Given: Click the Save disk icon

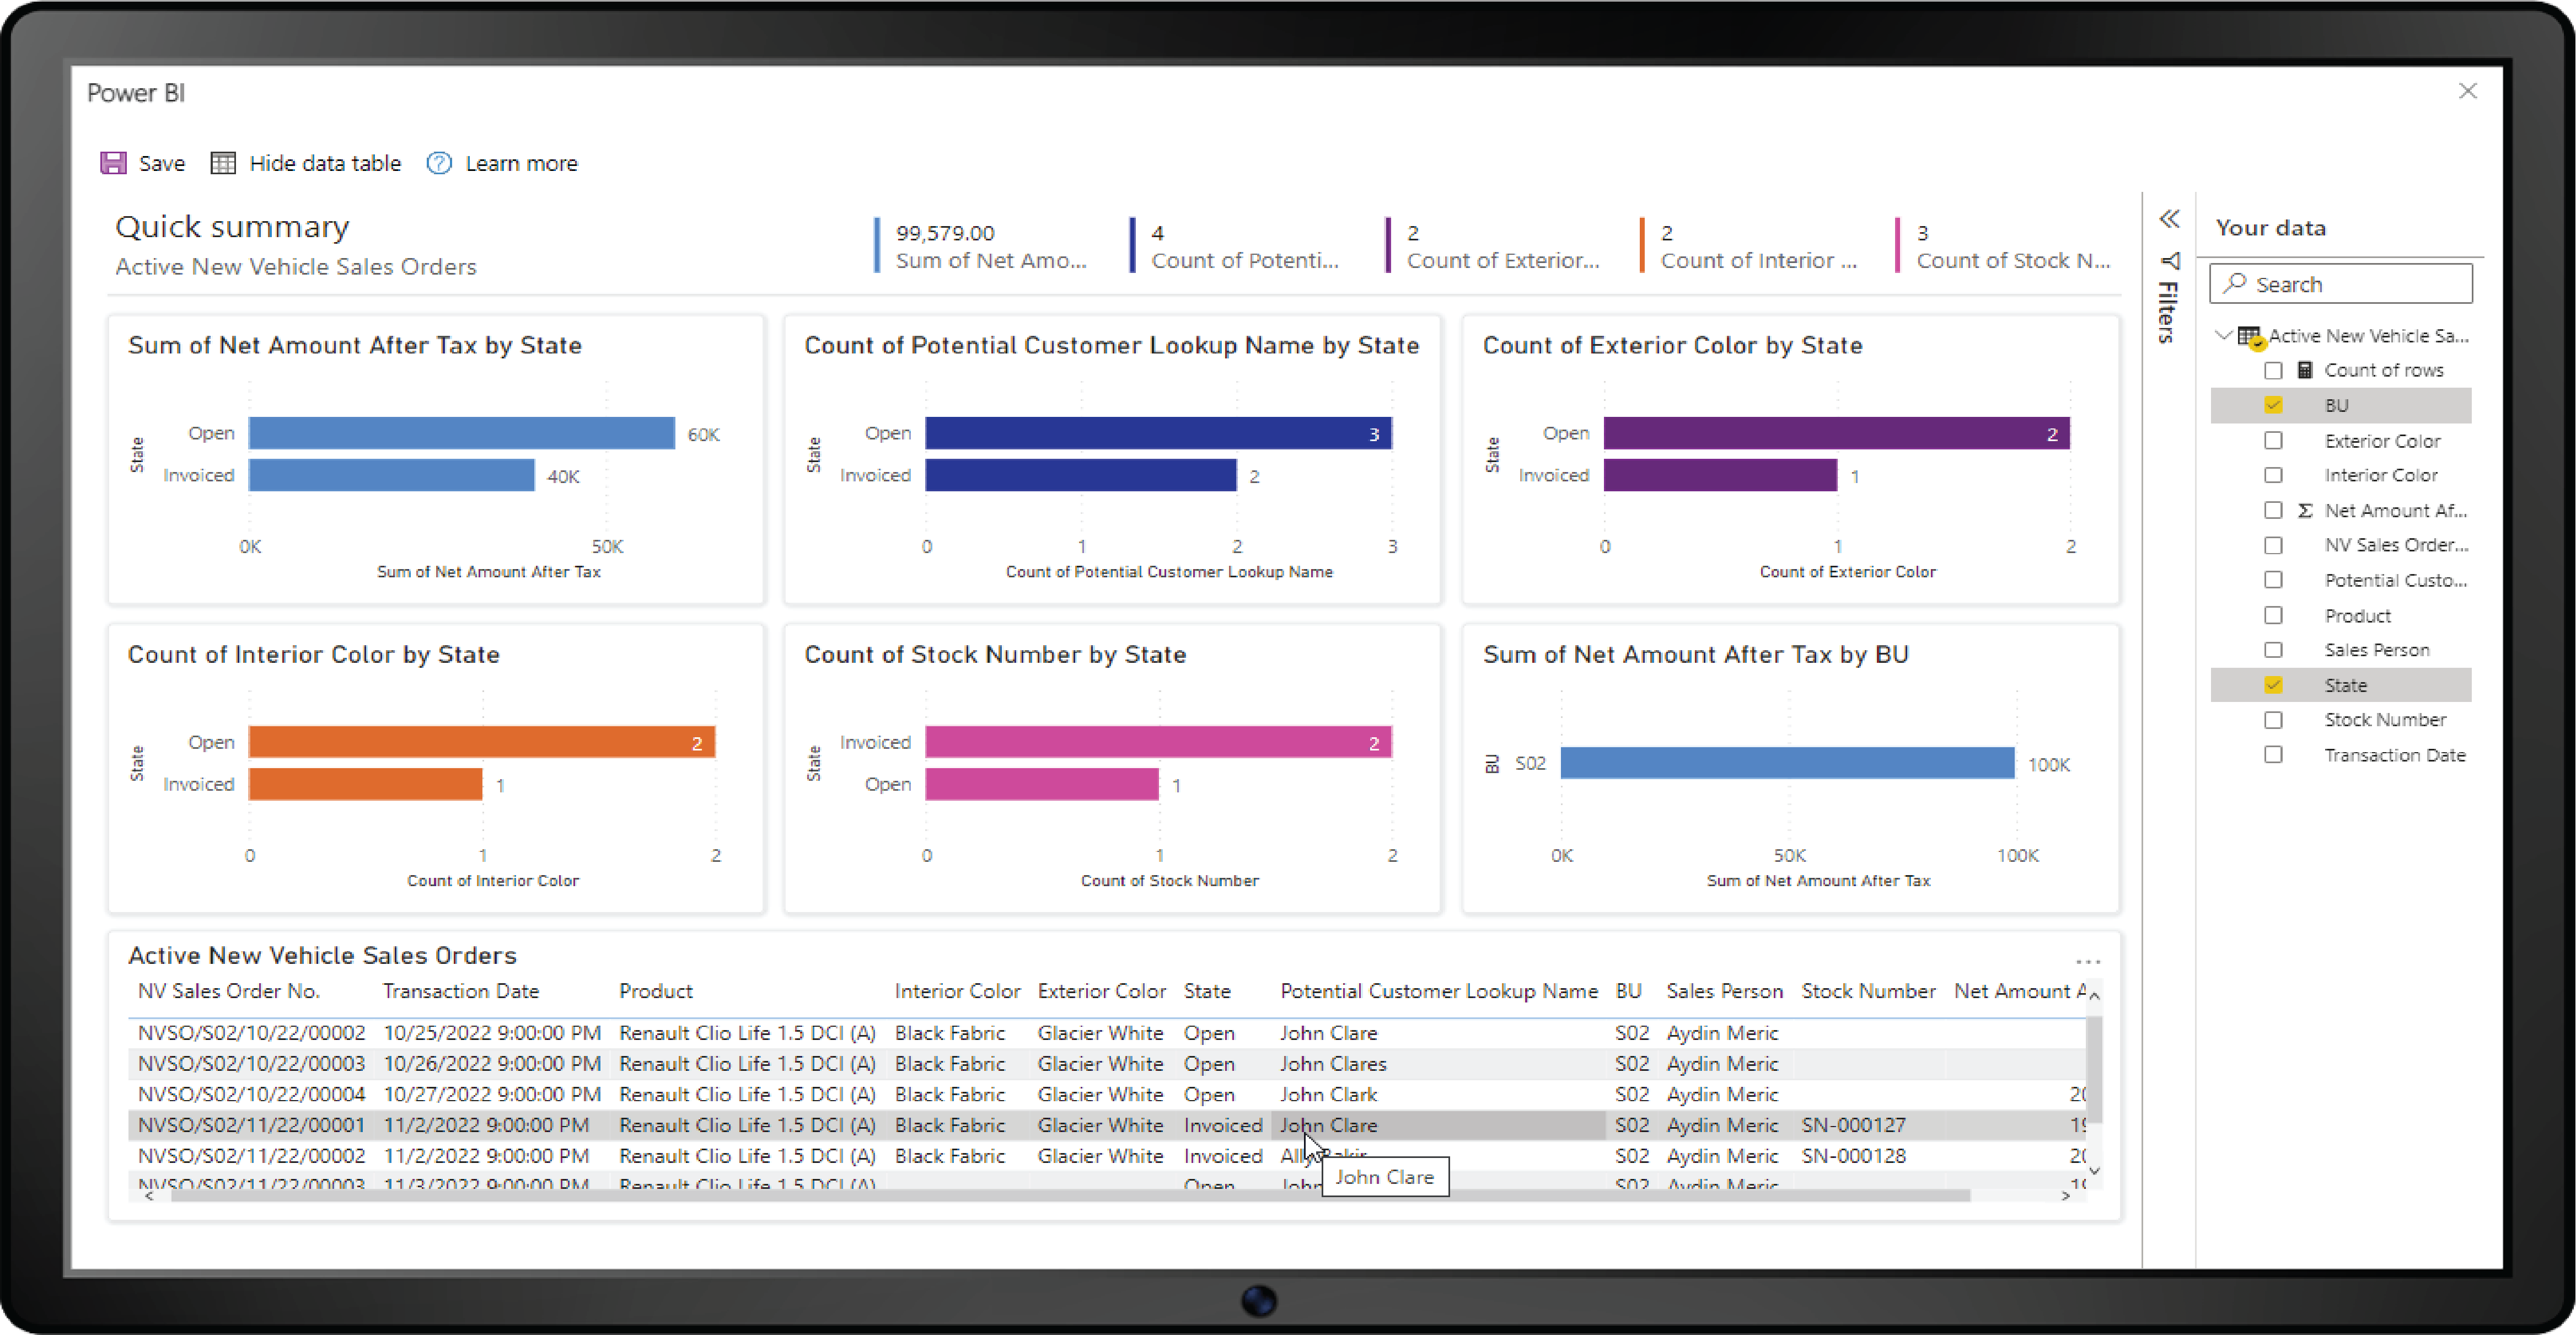Looking at the screenshot, I should click(113, 163).
